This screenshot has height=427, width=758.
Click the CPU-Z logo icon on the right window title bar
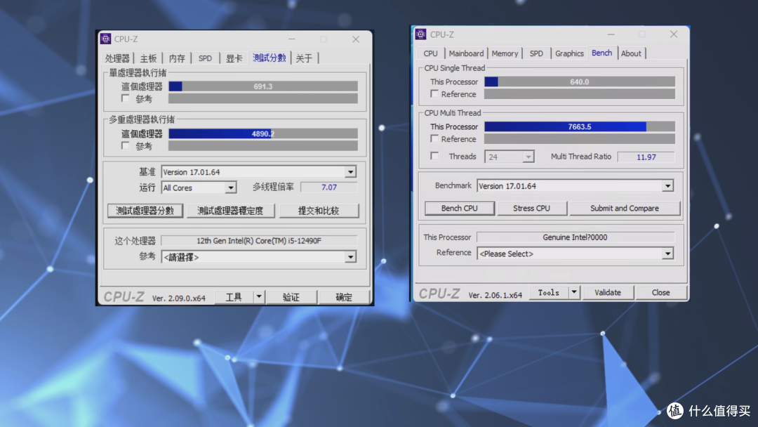(420, 34)
